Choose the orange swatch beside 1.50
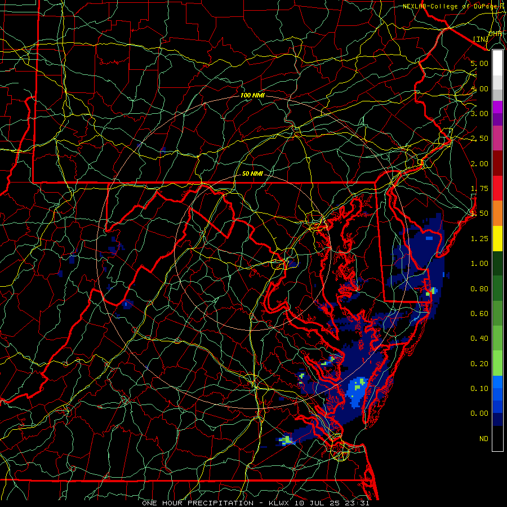 [497, 214]
